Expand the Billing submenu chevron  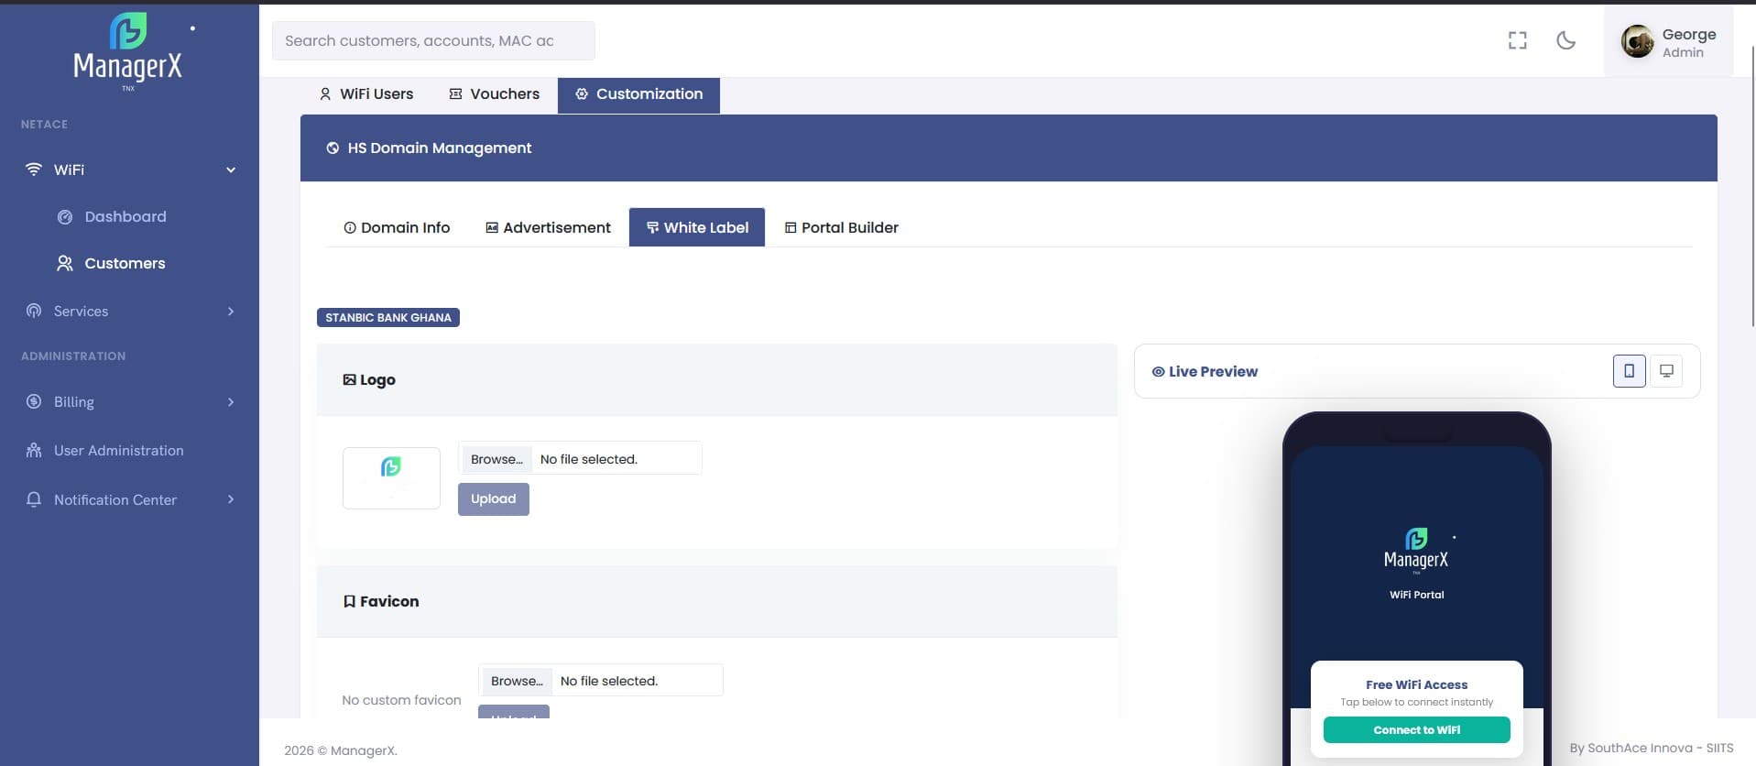pos(231,402)
